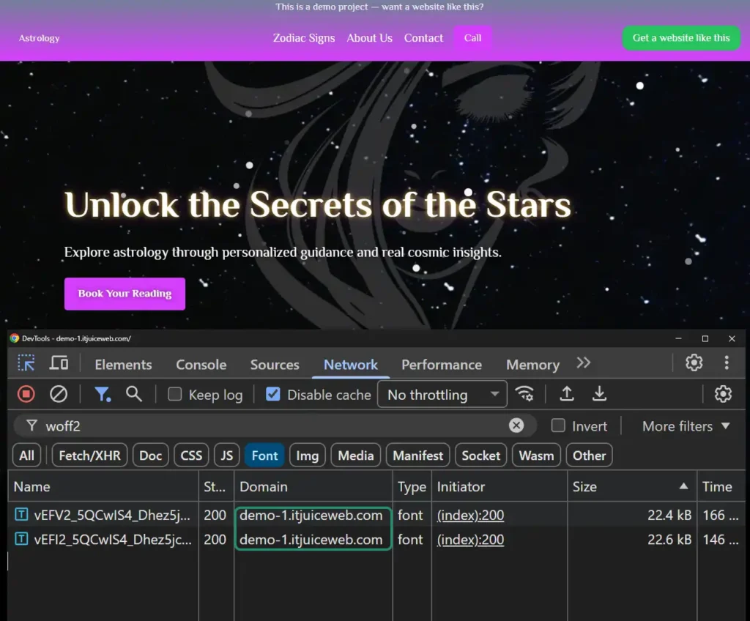
Task: Switch to the Memory tab
Action: [533, 365]
